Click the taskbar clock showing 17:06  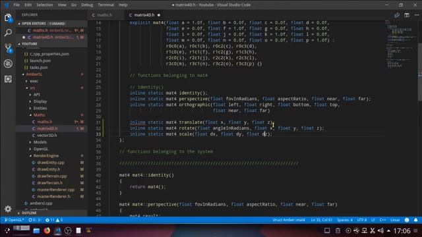[402, 230]
